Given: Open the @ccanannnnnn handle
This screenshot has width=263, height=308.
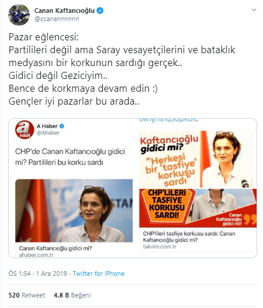Looking at the screenshot, I should pos(57,19).
